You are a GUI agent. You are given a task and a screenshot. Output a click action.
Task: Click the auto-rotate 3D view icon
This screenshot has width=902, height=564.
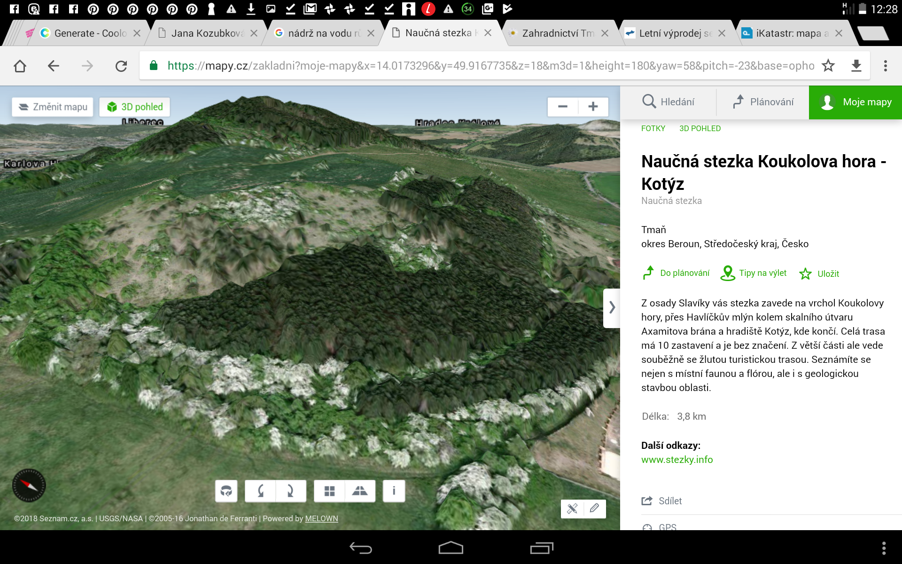(226, 491)
